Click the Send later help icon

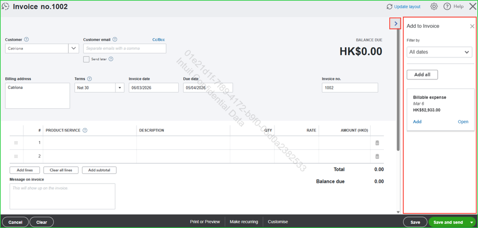tap(111, 59)
